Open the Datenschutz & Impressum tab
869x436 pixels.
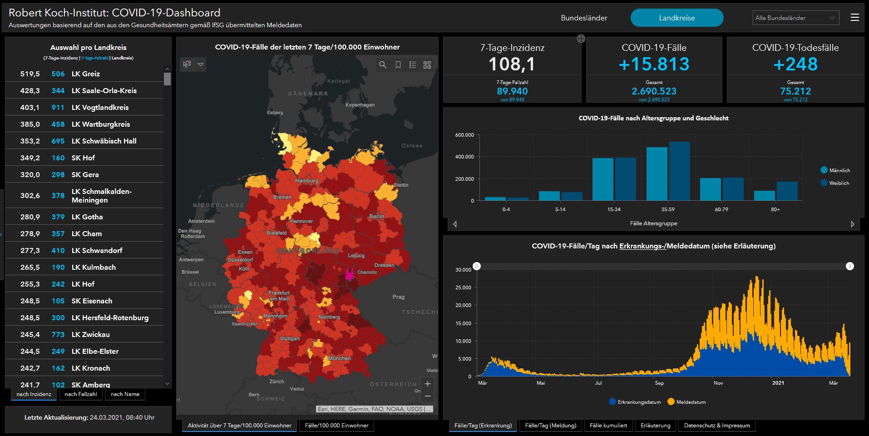point(716,426)
